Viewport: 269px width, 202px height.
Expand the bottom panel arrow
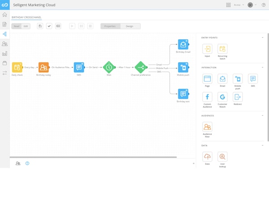coord(194,163)
